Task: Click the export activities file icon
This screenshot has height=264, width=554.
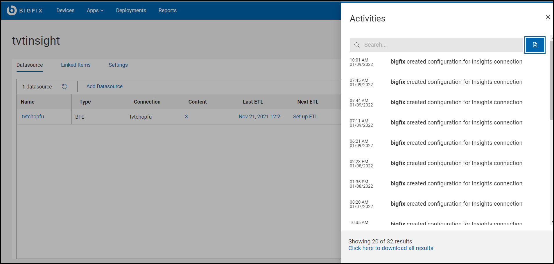Action: point(535,45)
